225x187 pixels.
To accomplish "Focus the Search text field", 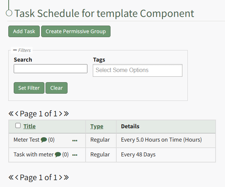I will tap(51, 69).
